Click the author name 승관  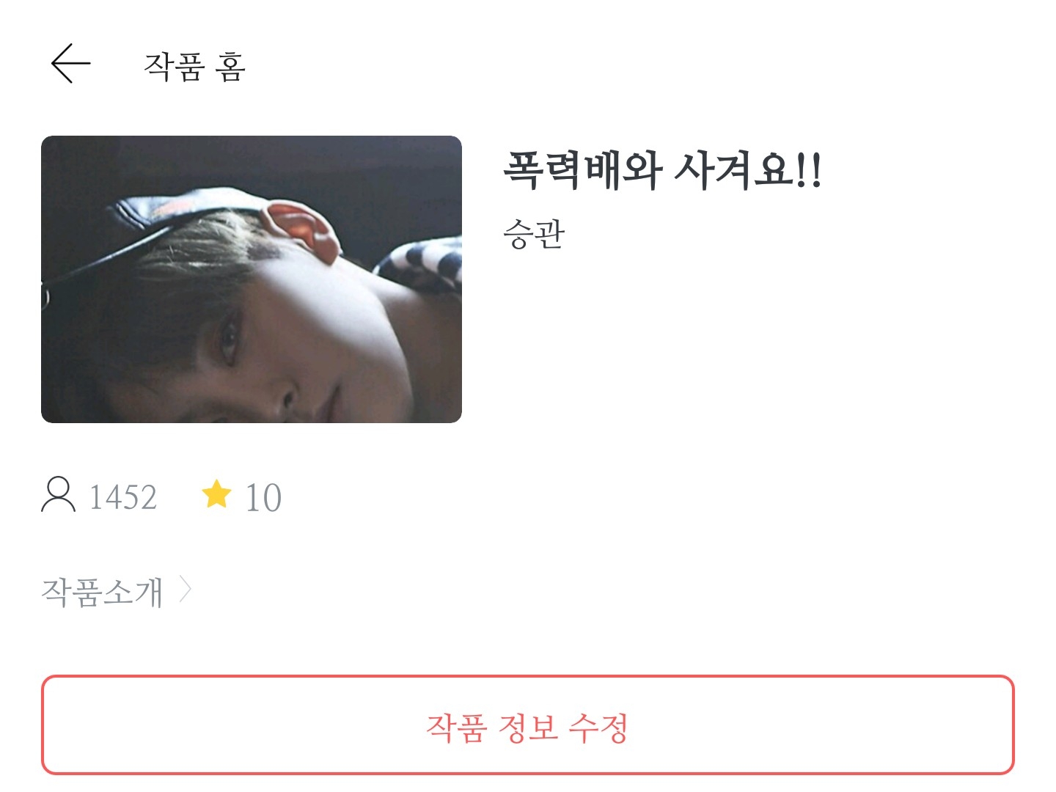(x=534, y=234)
